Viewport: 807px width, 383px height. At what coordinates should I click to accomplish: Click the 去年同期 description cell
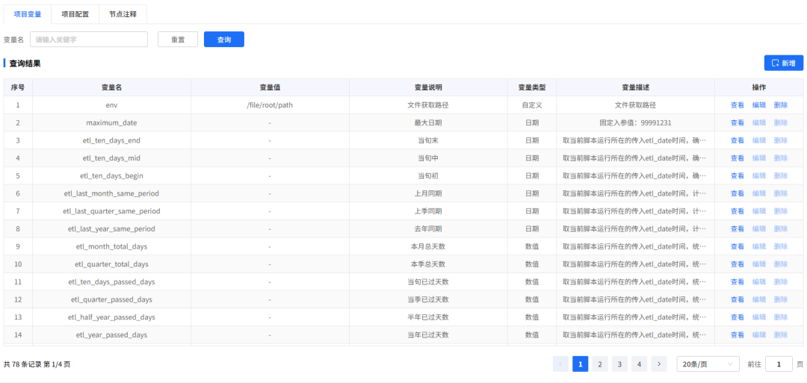pyautogui.click(x=428, y=228)
